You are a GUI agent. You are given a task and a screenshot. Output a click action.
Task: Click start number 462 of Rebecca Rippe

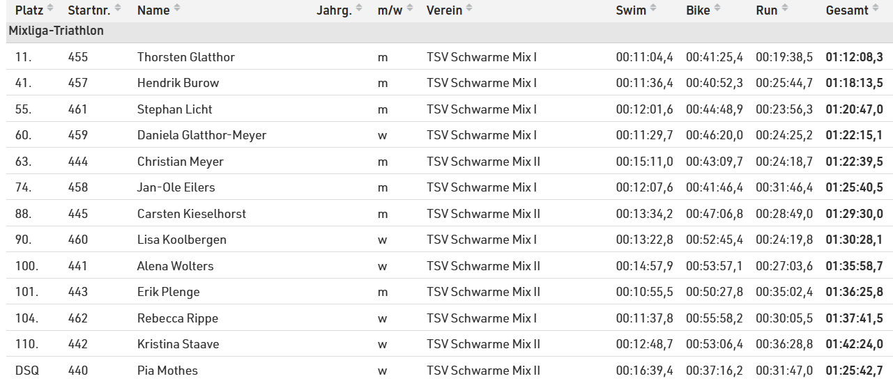coord(78,318)
